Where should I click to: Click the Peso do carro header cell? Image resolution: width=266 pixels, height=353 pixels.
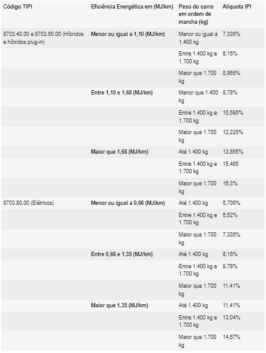pos(196,14)
